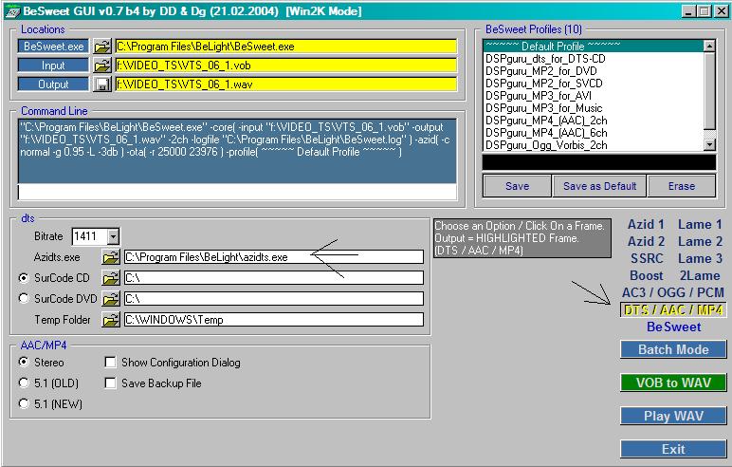Choose the Stereo AAC/MP4 option
Screen dimensions: 732x467
click(24, 362)
